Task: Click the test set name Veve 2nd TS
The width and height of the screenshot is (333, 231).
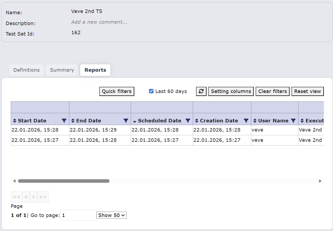Action: tap(87, 11)
